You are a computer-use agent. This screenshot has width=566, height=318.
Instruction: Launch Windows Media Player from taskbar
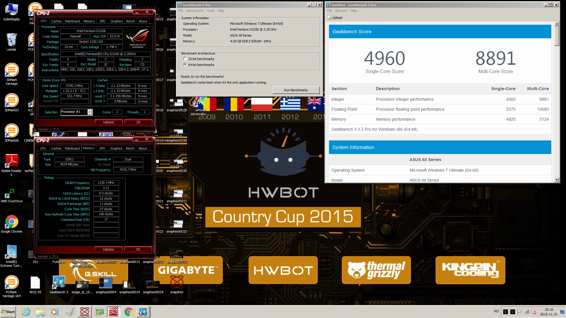(55, 312)
